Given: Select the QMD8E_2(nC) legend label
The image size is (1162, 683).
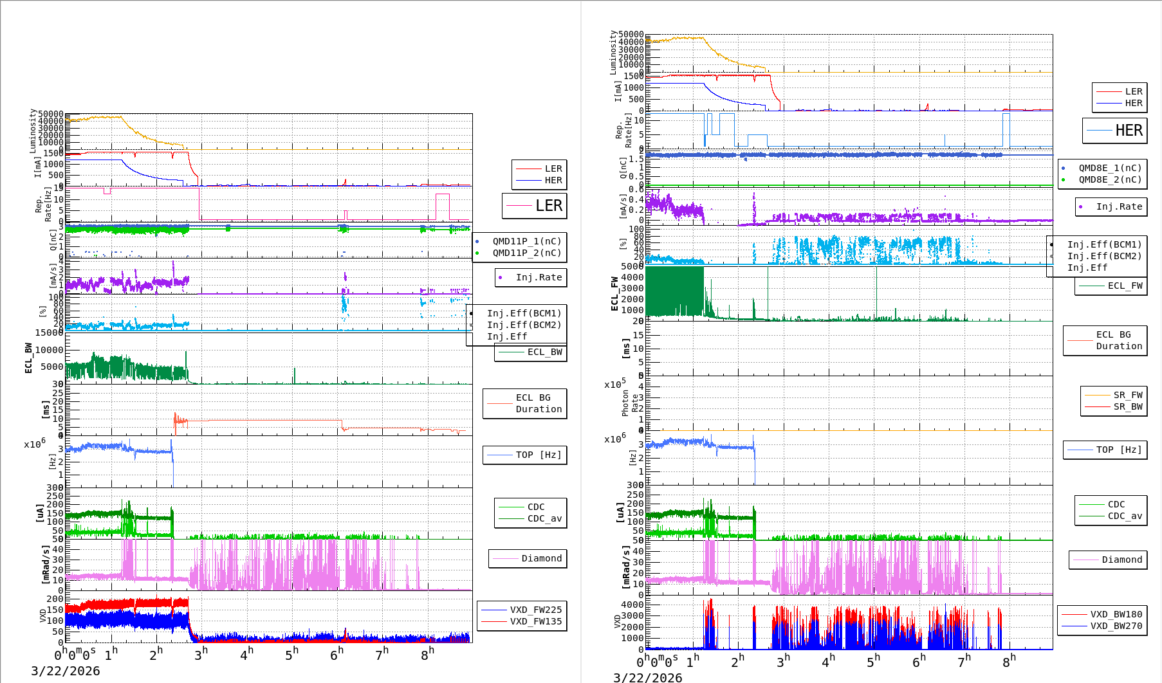Looking at the screenshot, I should 1110,179.
